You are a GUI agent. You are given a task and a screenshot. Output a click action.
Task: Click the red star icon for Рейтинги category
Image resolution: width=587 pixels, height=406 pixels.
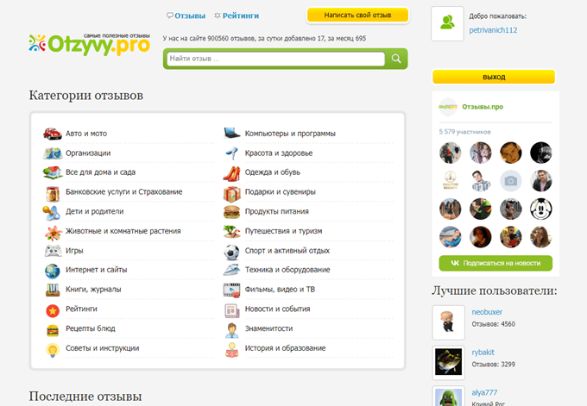[53, 310]
